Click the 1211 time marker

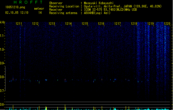[x=19, y=24]
